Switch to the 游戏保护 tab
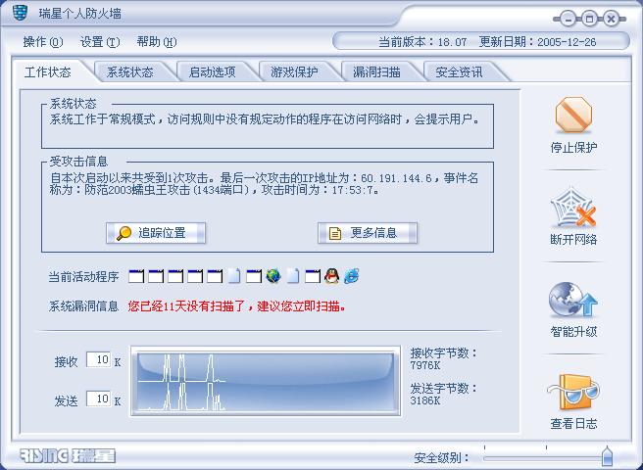 click(x=294, y=72)
